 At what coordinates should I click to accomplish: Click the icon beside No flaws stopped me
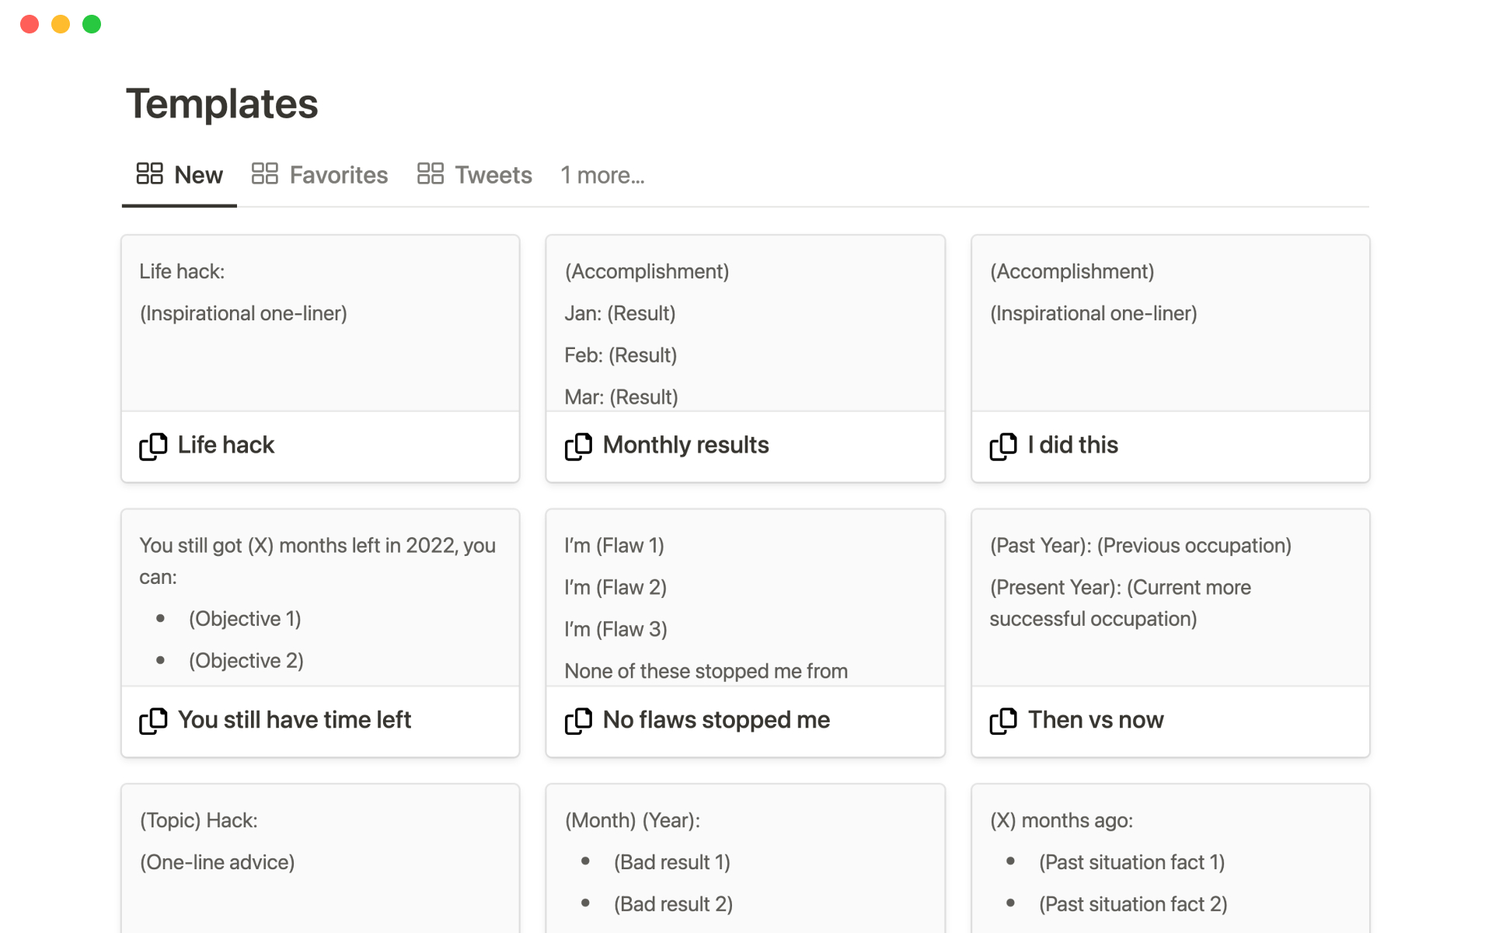(x=578, y=721)
